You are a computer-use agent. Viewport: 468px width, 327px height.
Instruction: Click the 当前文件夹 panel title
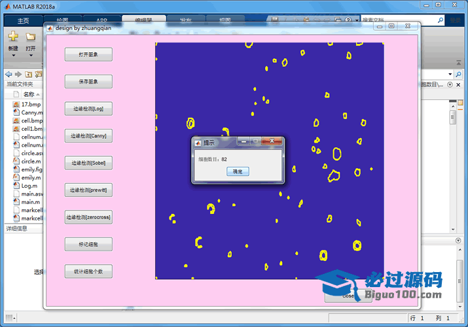(20, 84)
